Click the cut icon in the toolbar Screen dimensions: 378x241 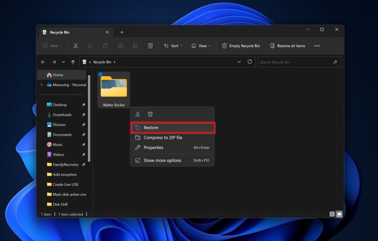click(x=76, y=46)
